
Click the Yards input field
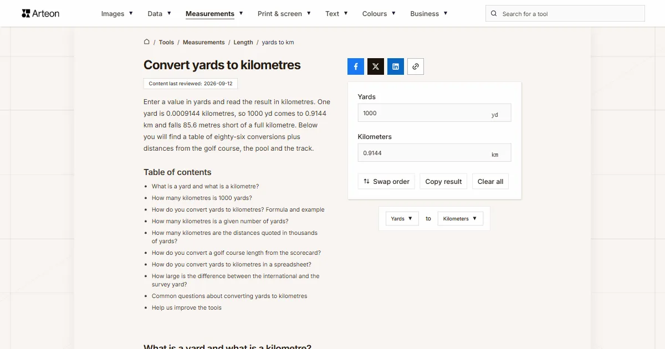click(434, 113)
